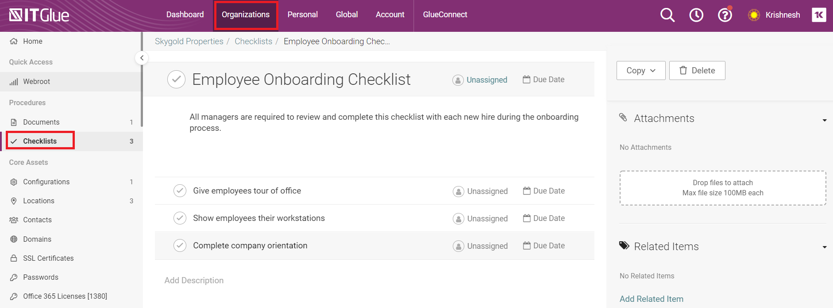Open the recent history clock icon
This screenshot has height=308, width=833.
(696, 15)
